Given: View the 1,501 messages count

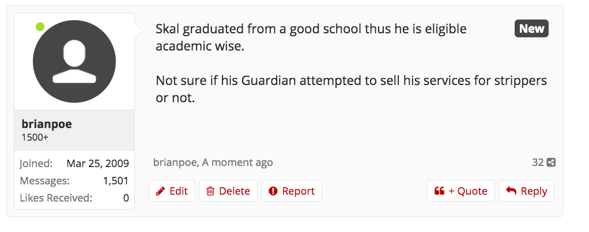Looking at the screenshot, I should tap(115, 181).
